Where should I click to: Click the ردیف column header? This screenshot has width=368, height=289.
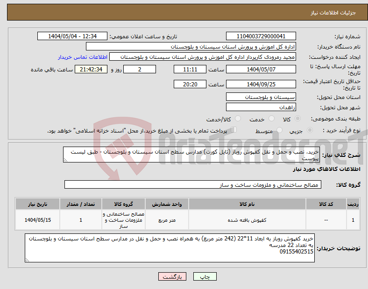pyautogui.click(x=353, y=204)
